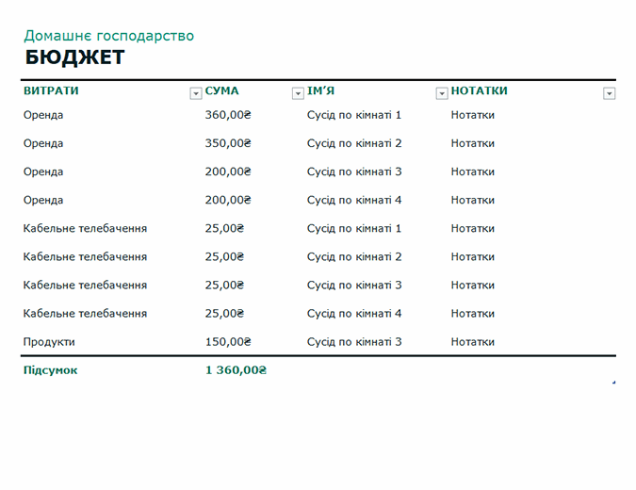Screen dimensions: 636x490
Task: Click the table resize handle corner
Action: point(613,382)
